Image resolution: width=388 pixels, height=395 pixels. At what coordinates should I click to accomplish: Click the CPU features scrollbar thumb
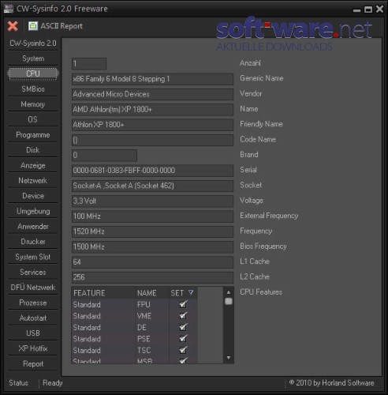coord(229,301)
